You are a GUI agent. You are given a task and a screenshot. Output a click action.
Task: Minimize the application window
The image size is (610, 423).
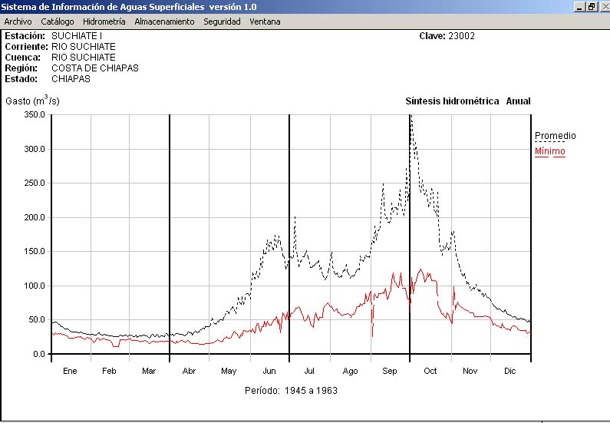click(x=580, y=6)
